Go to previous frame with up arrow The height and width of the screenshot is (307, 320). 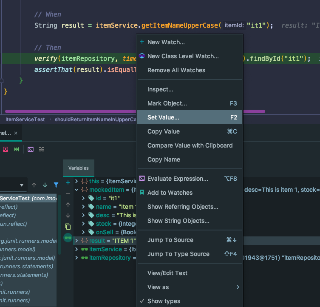(34, 185)
